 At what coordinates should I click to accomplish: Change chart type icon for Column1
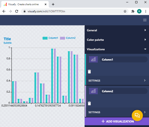(x=93, y=60)
